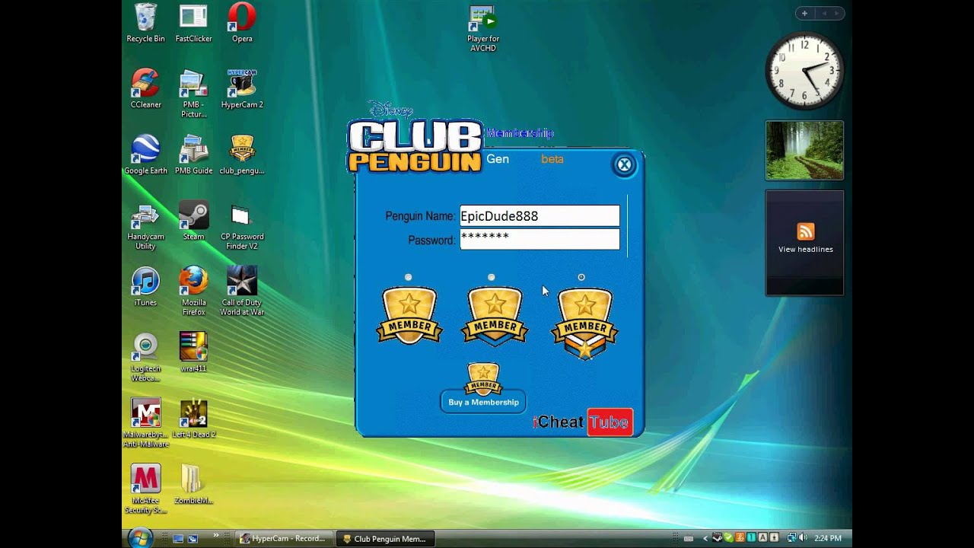Open the Player for AVCHD icon
Image resolution: width=974 pixels, height=548 pixels.
(x=483, y=27)
